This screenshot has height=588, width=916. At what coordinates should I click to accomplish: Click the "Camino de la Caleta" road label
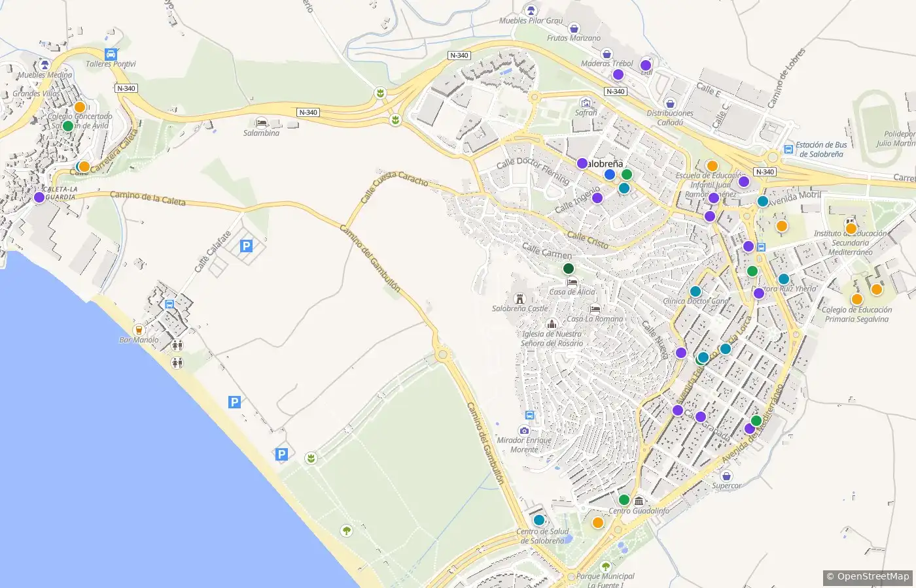(148, 198)
